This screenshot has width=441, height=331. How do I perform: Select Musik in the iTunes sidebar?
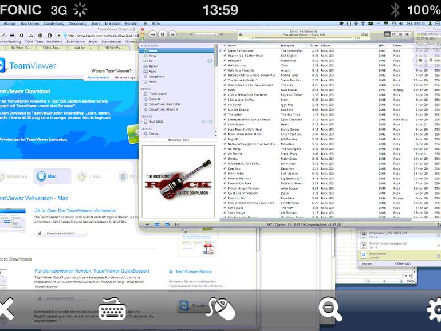pyautogui.click(x=177, y=50)
